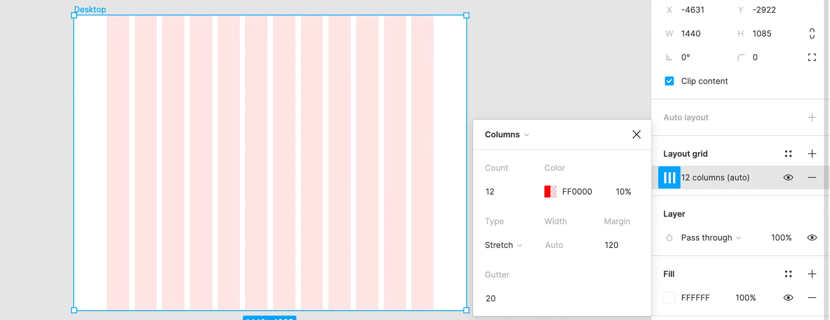Edit the Y position field
The height and width of the screenshot is (320, 830).
pyautogui.click(x=764, y=10)
